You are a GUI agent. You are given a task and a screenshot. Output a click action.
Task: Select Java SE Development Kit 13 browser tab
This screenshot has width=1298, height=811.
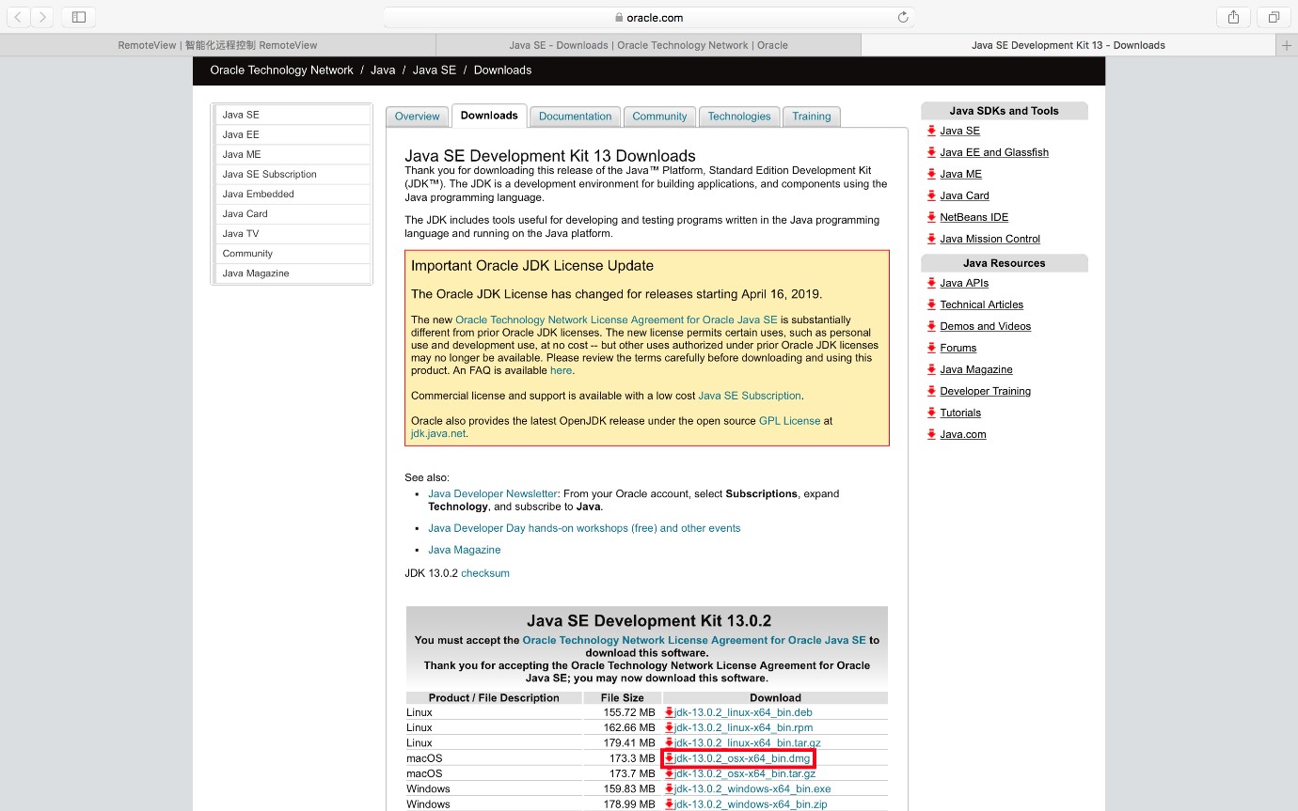point(1068,45)
